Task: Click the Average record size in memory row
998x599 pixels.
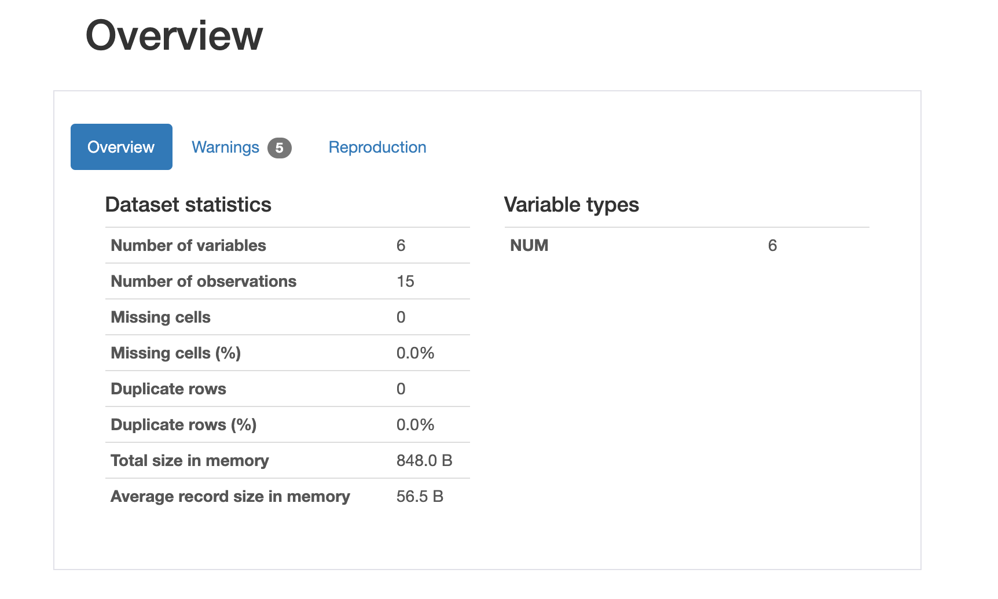Action: pos(230,496)
